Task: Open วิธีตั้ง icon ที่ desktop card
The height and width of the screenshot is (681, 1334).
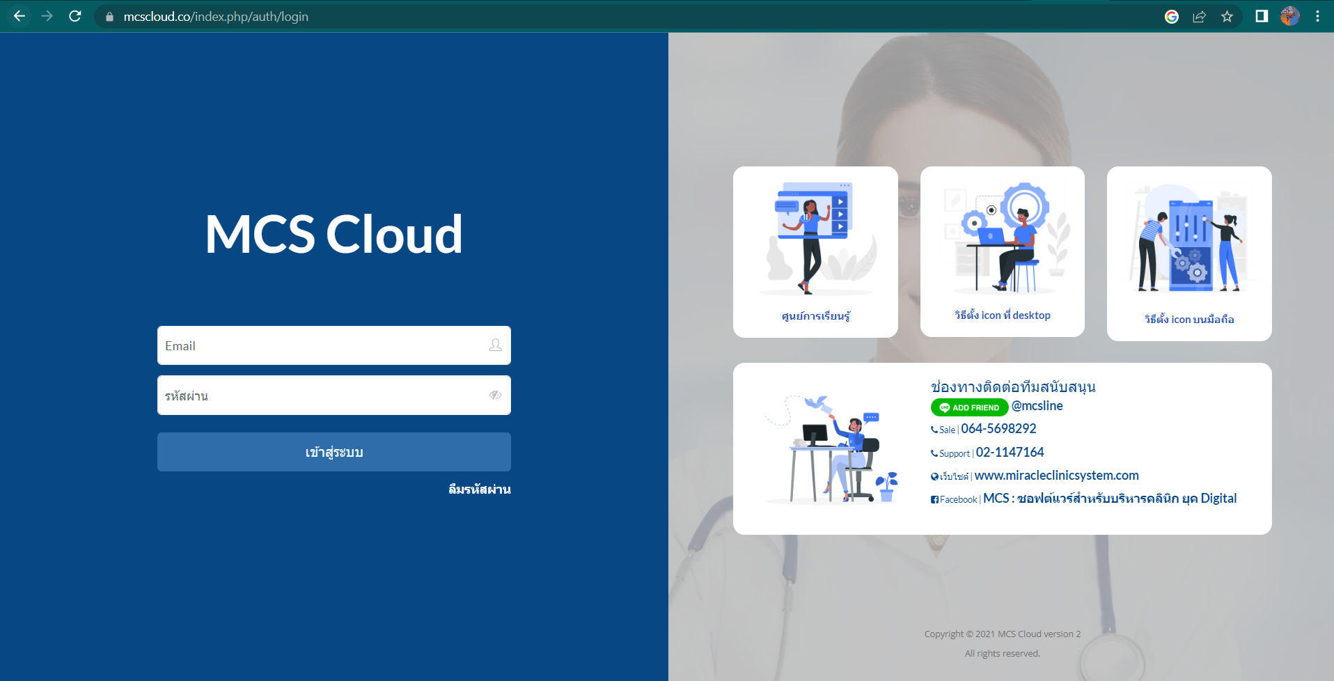Action: pyautogui.click(x=1003, y=251)
